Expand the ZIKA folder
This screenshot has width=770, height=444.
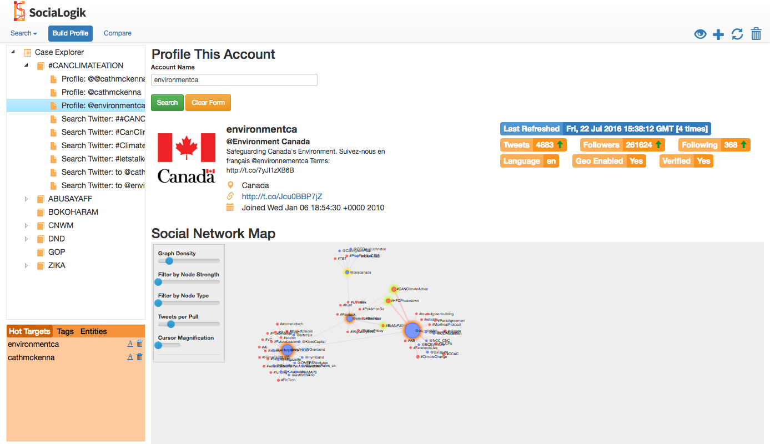[26, 265]
